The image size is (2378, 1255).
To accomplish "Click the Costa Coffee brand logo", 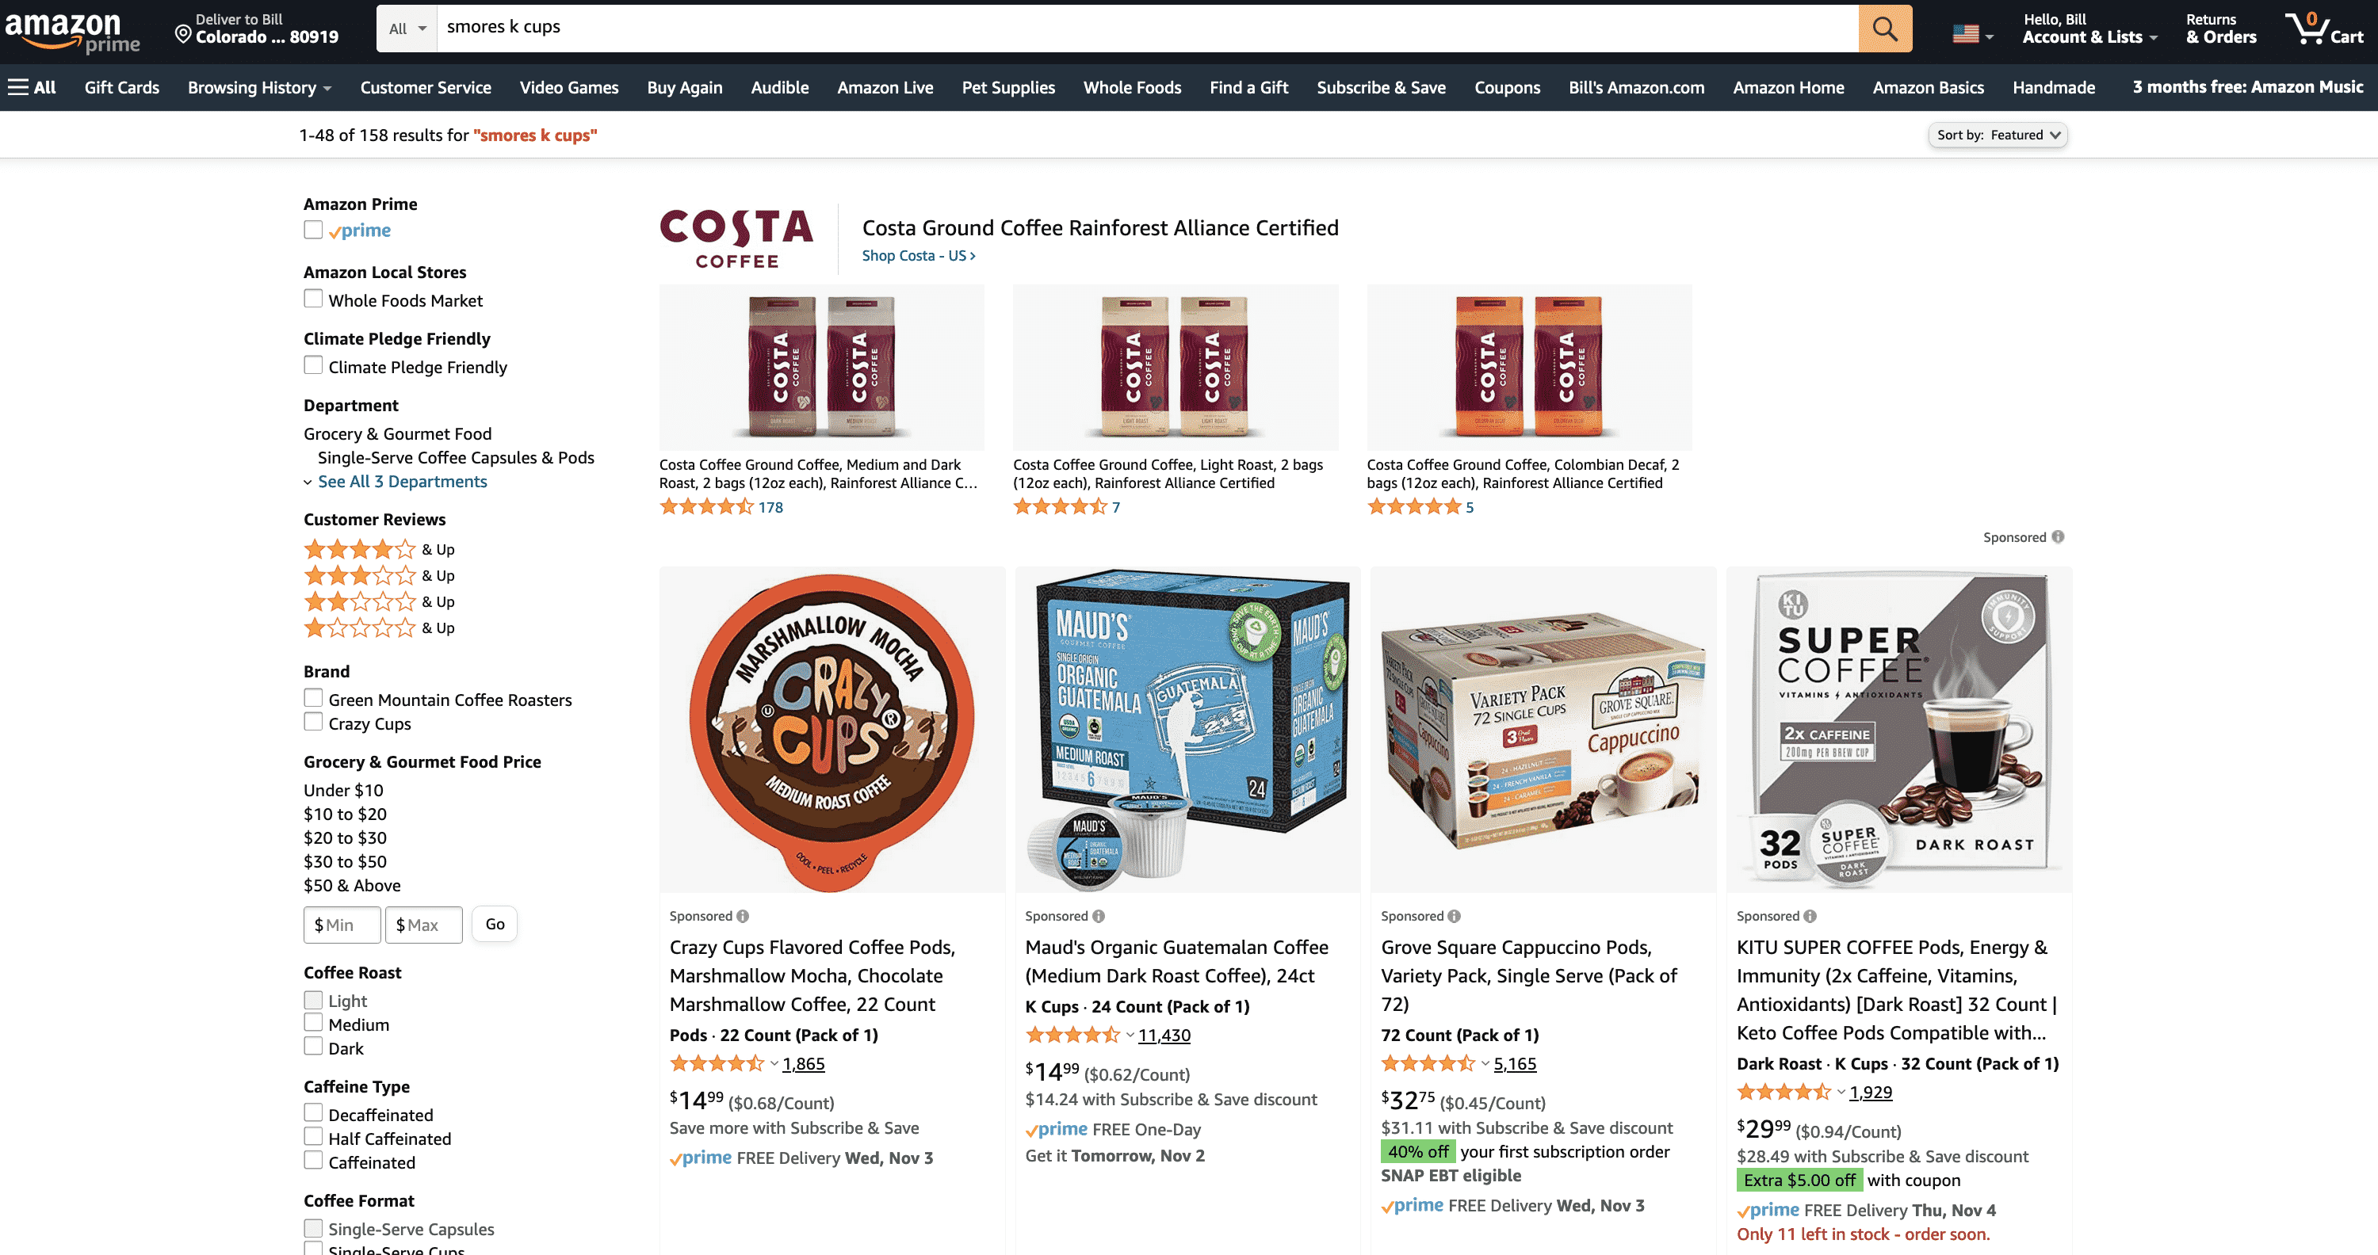I will (736, 238).
